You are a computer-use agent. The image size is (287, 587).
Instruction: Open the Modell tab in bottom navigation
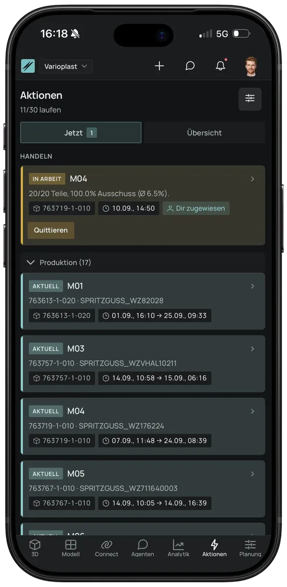71,548
